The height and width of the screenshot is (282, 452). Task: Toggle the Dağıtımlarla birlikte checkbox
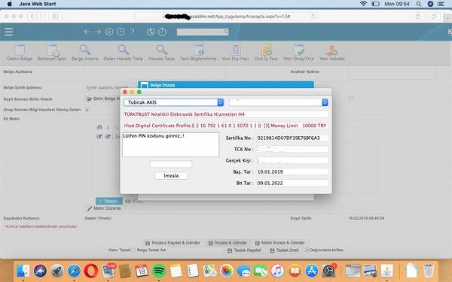pos(307,250)
